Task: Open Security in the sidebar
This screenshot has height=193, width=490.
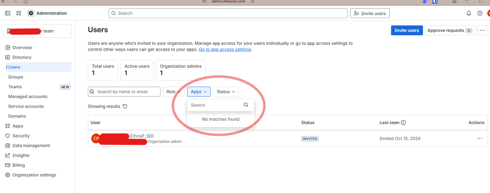Action: tap(21, 136)
